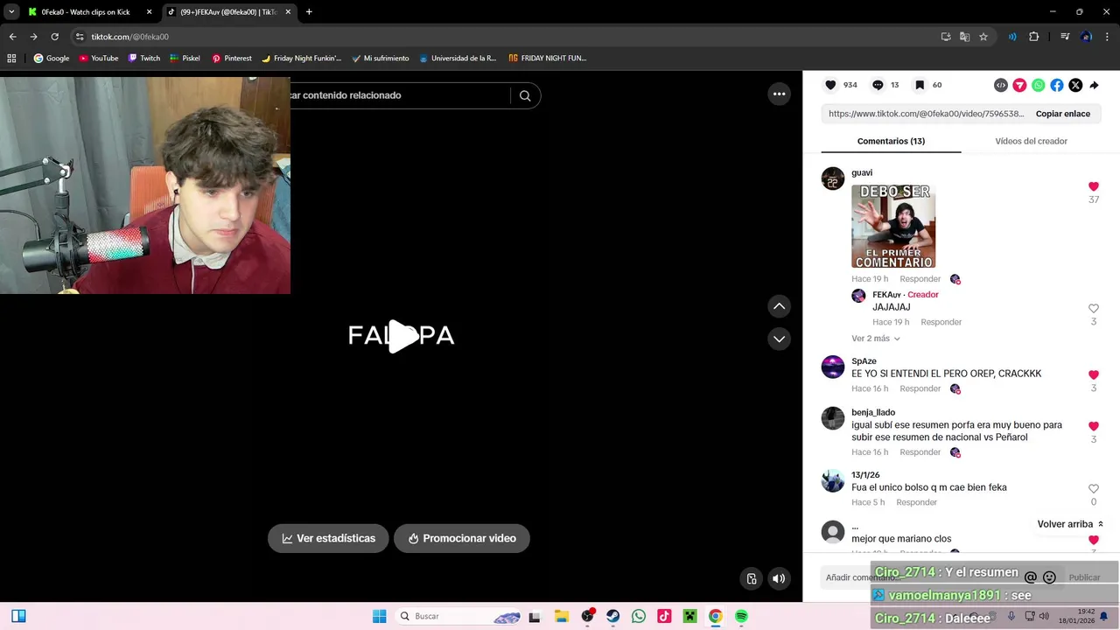
Task: Reply to benja_llado's comment via 'Responder'
Action: point(920,452)
